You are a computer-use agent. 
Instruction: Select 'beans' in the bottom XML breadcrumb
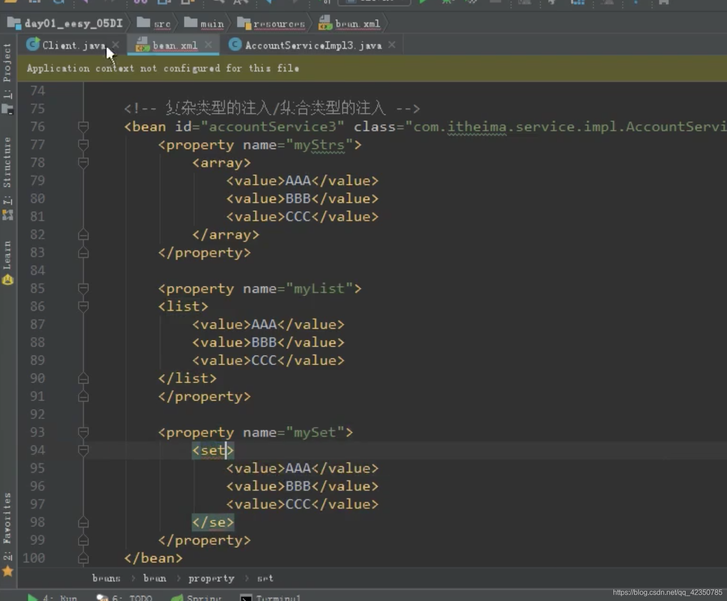(x=106, y=578)
